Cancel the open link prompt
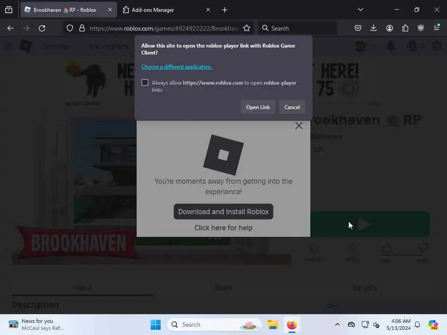This screenshot has height=335, width=447. point(292,107)
